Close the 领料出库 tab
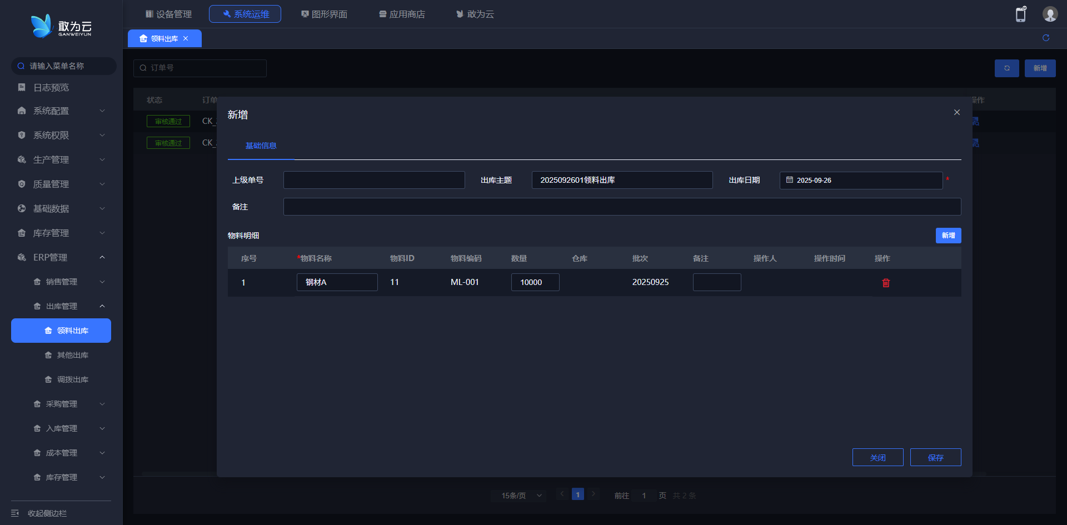 coord(186,38)
